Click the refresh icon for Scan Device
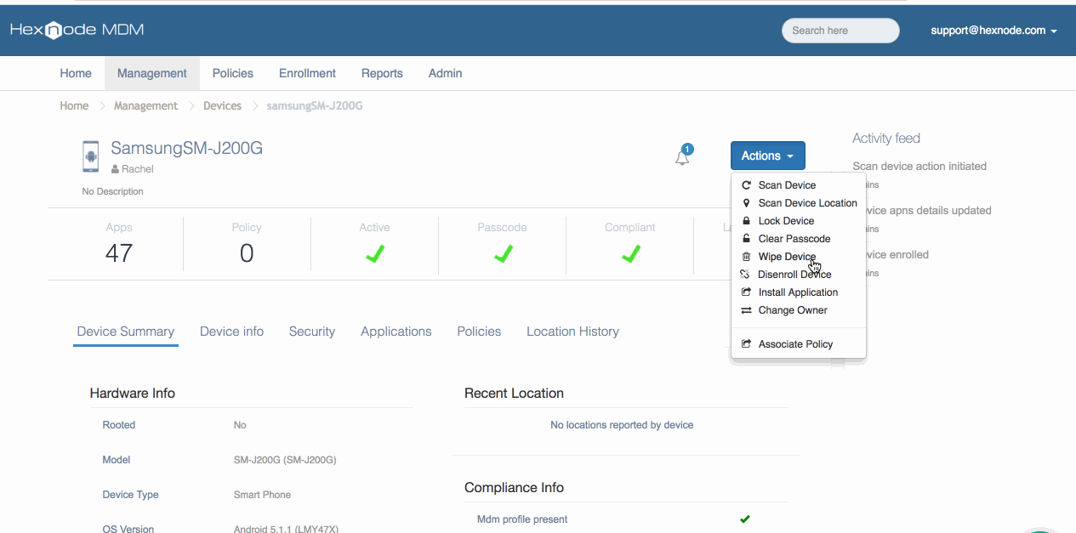The image size is (1076, 533). click(746, 185)
